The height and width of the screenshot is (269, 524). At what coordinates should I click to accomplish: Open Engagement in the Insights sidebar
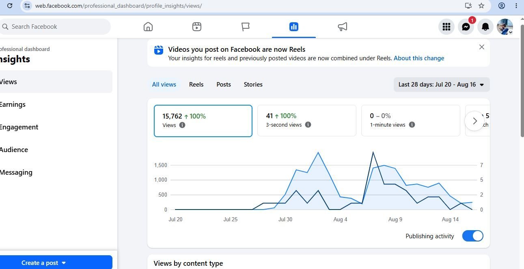pos(56,127)
